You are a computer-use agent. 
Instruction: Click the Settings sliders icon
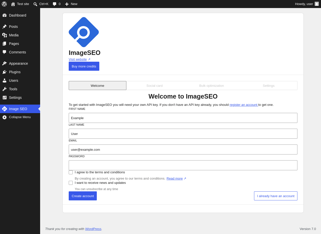pyautogui.click(x=5, y=98)
